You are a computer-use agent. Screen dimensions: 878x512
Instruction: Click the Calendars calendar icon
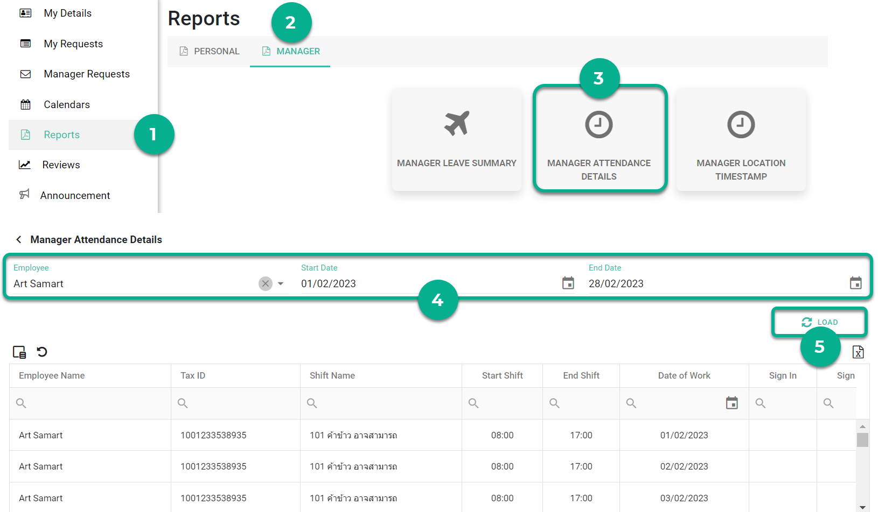click(25, 104)
